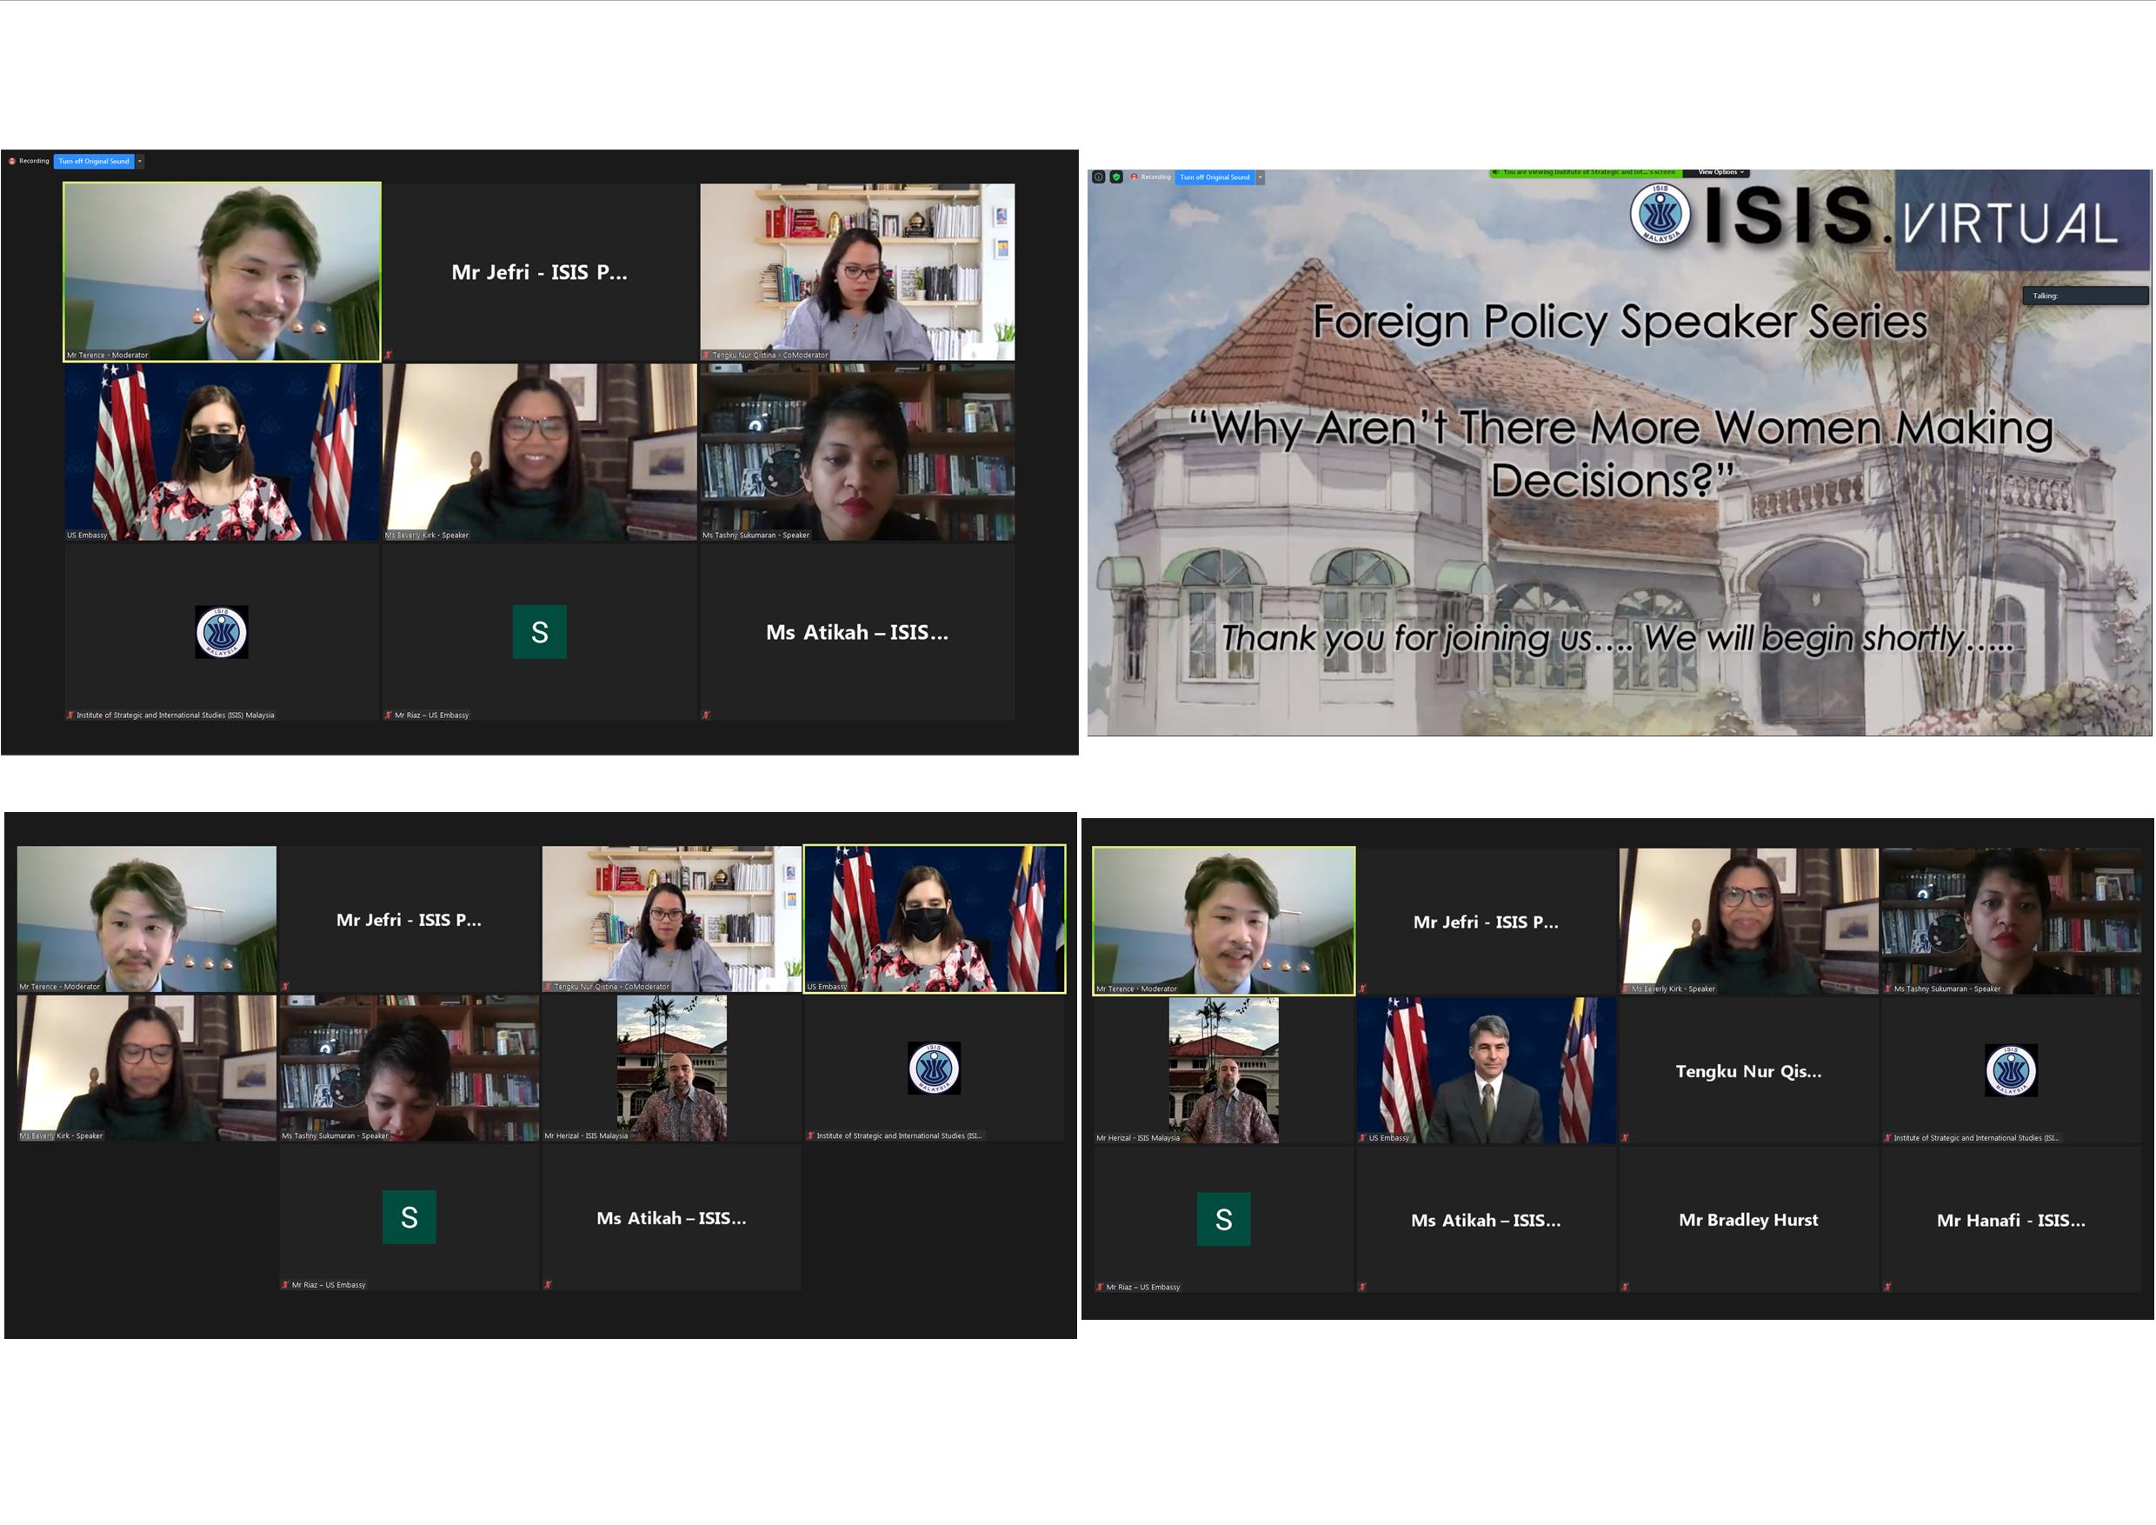Viewport: 2156px width, 1525px height.
Task: Click ISIS Malaysia logo avatar in top-left window
Action: click(x=222, y=632)
